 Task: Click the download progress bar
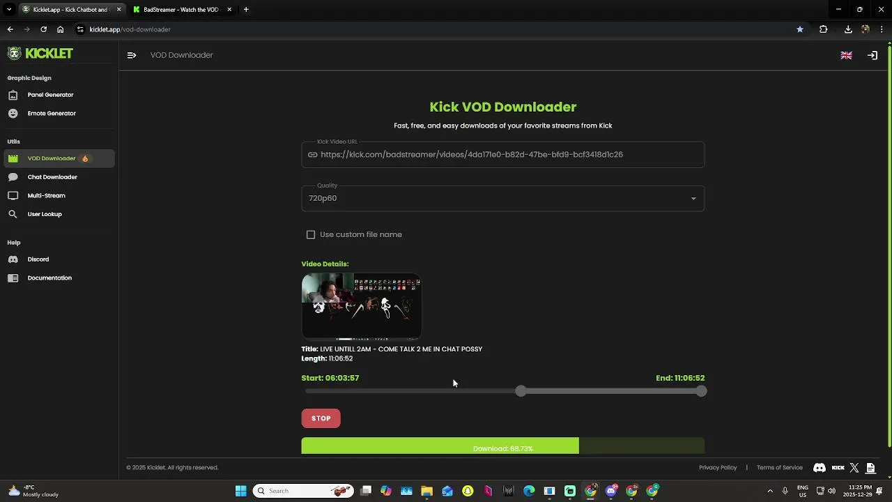(x=502, y=446)
